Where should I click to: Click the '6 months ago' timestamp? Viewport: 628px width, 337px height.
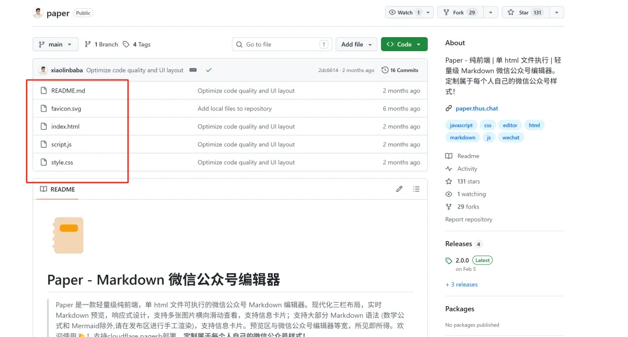click(401, 109)
